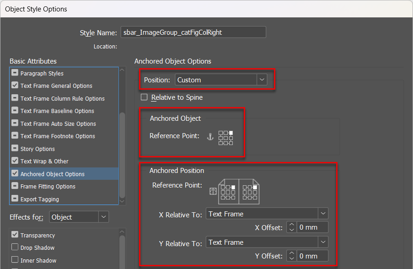This screenshot has height=269, width=413.
Task: Click Basic Attributes list scroll-down arrow
Action: (x=122, y=201)
